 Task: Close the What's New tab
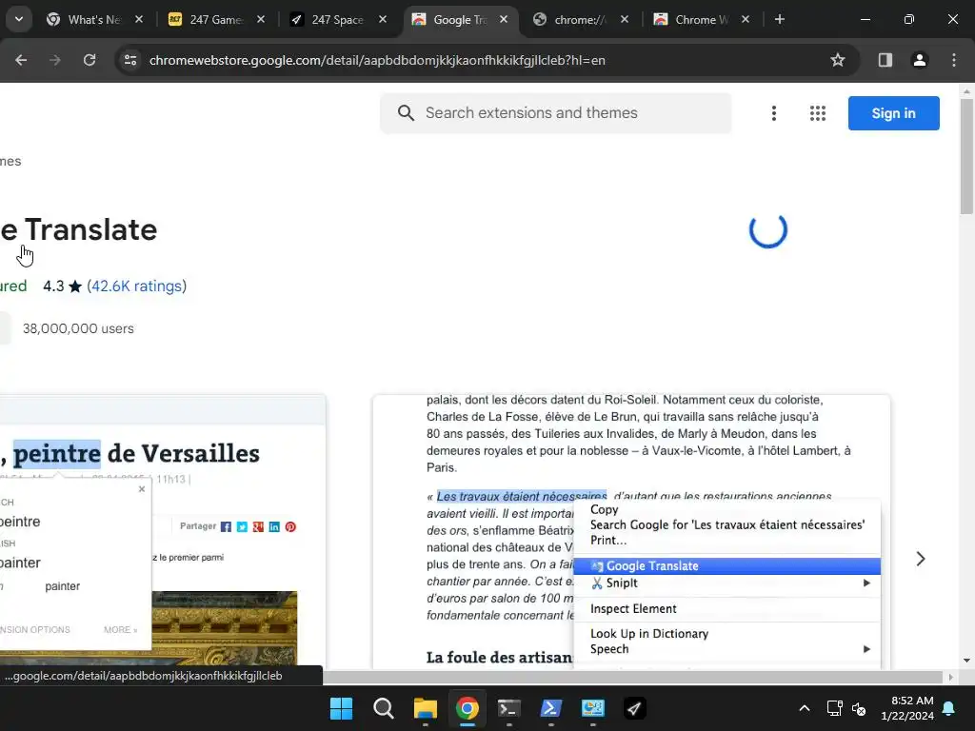click(x=139, y=19)
